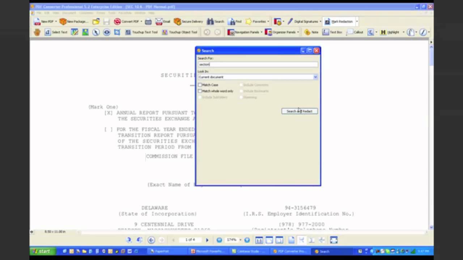Image resolution: width=463 pixels, height=260 pixels.
Task: Click the Convert PDF icon
Action: pyautogui.click(x=117, y=22)
